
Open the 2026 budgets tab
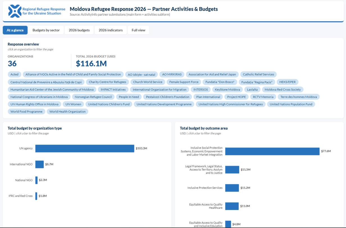[x=79, y=30]
